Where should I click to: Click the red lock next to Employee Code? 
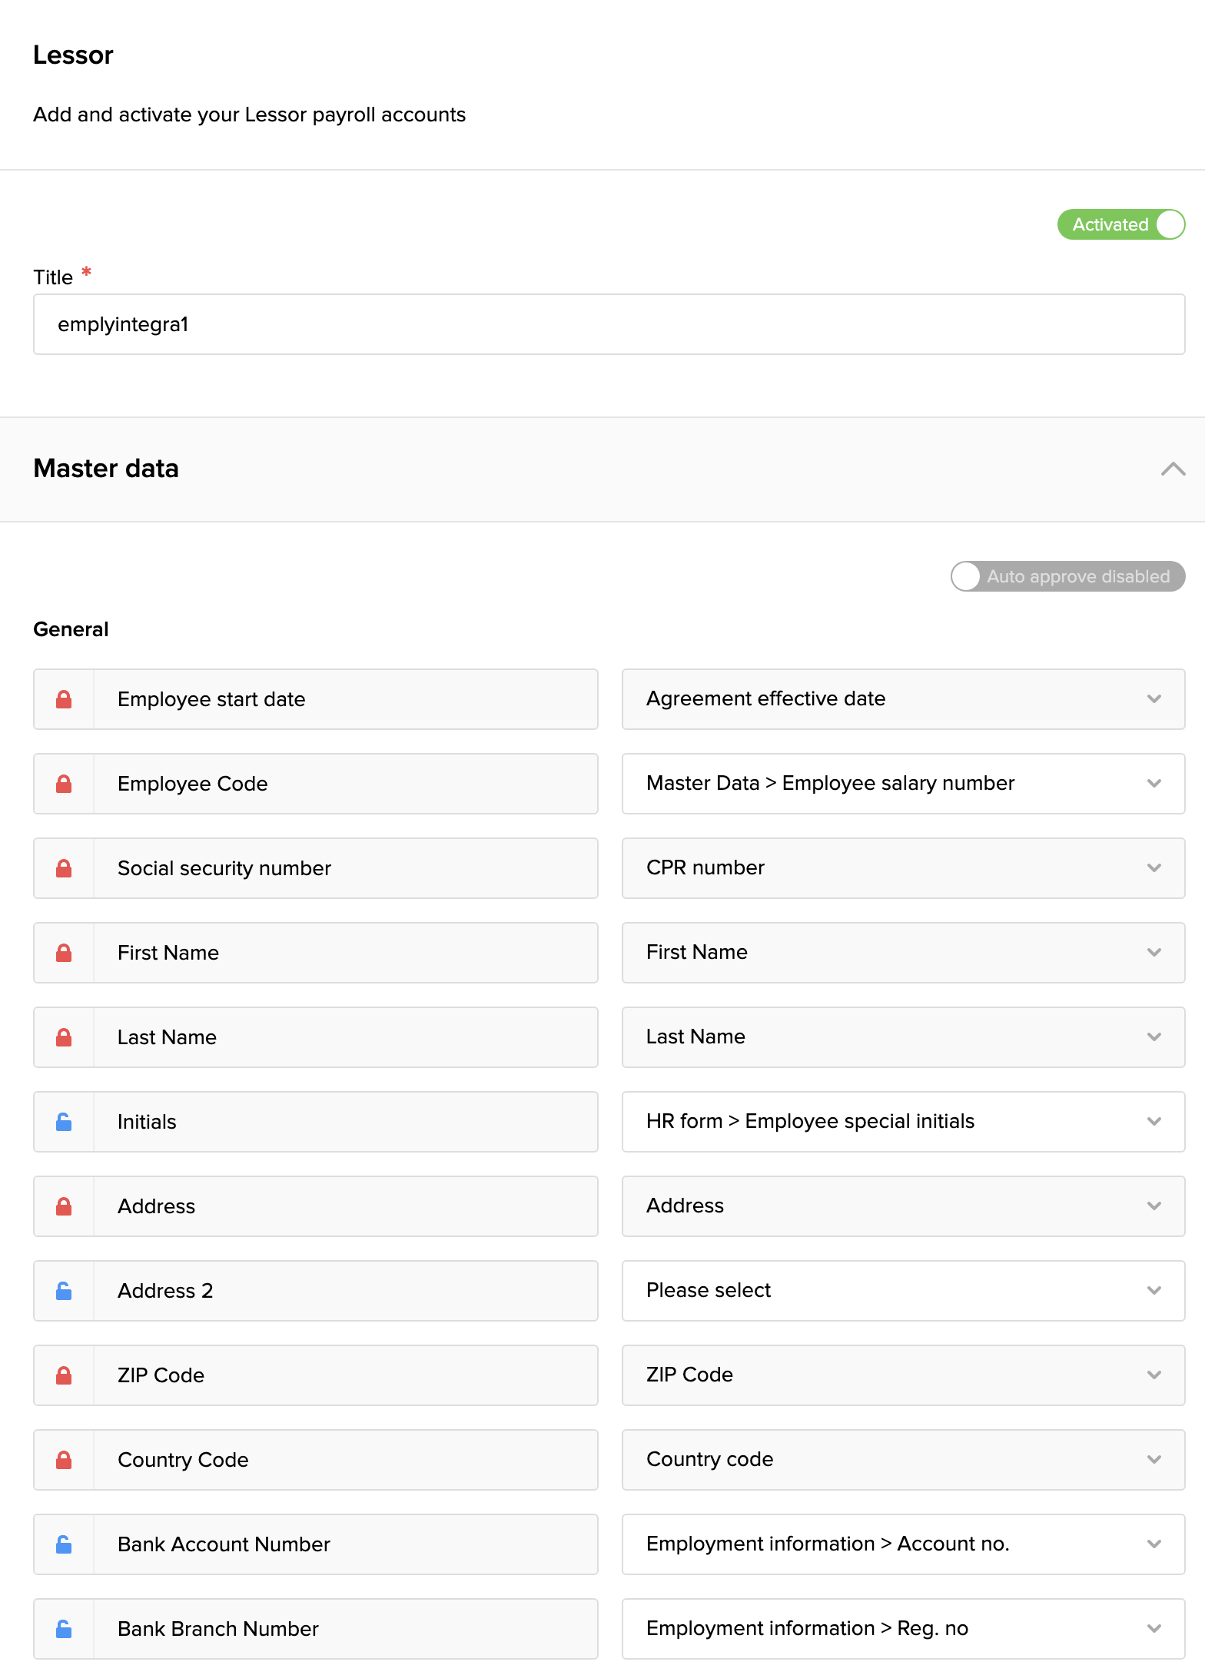click(x=64, y=784)
